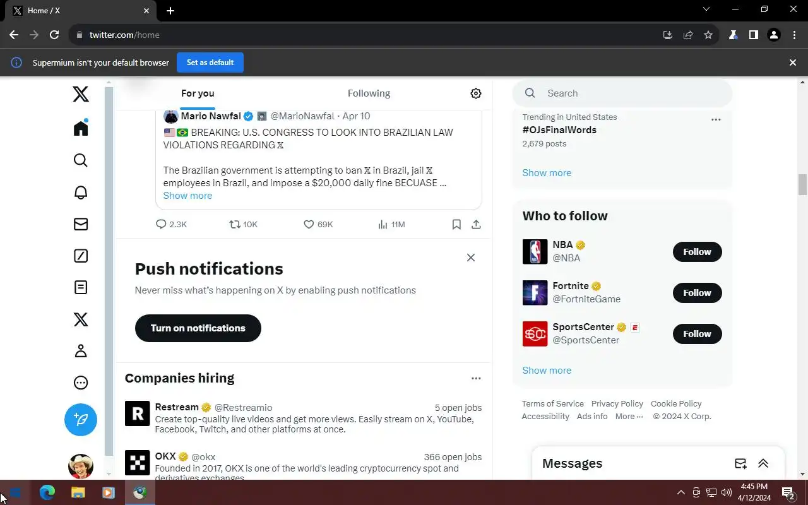
Task: Go back with browser back arrow
Action: click(x=14, y=35)
